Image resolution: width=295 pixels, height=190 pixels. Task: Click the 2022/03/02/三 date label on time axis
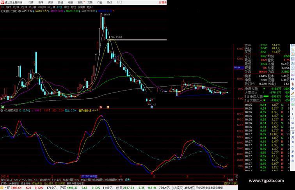coord(89,176)
